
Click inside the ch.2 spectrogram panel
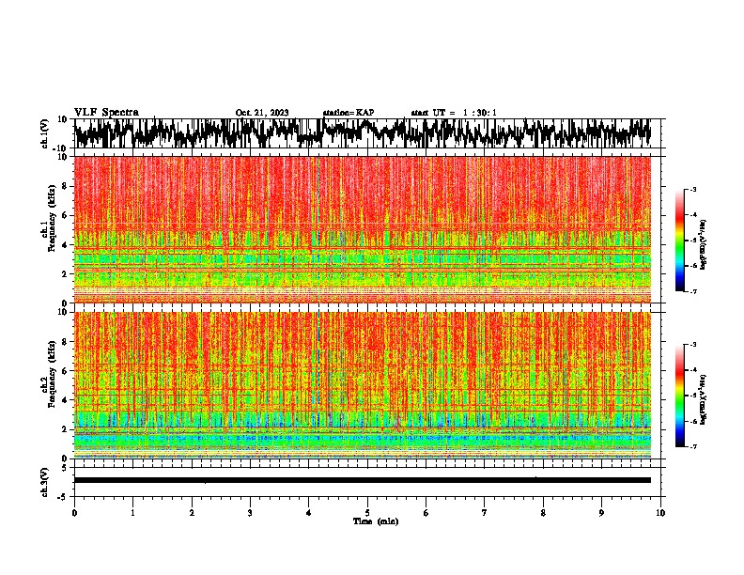[x=363, y=385]
